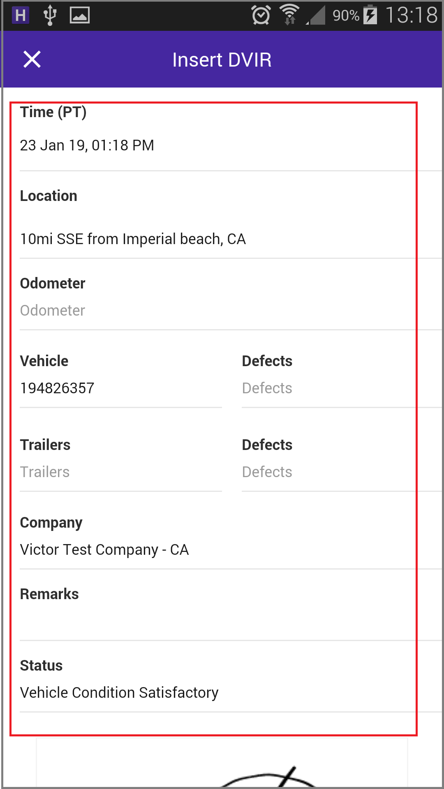
Task: Tap the USB connection status icon
Action: 50,15
